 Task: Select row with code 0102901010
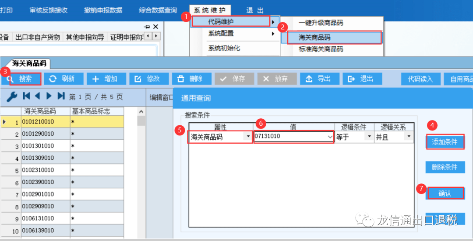(x=62, y=194)
